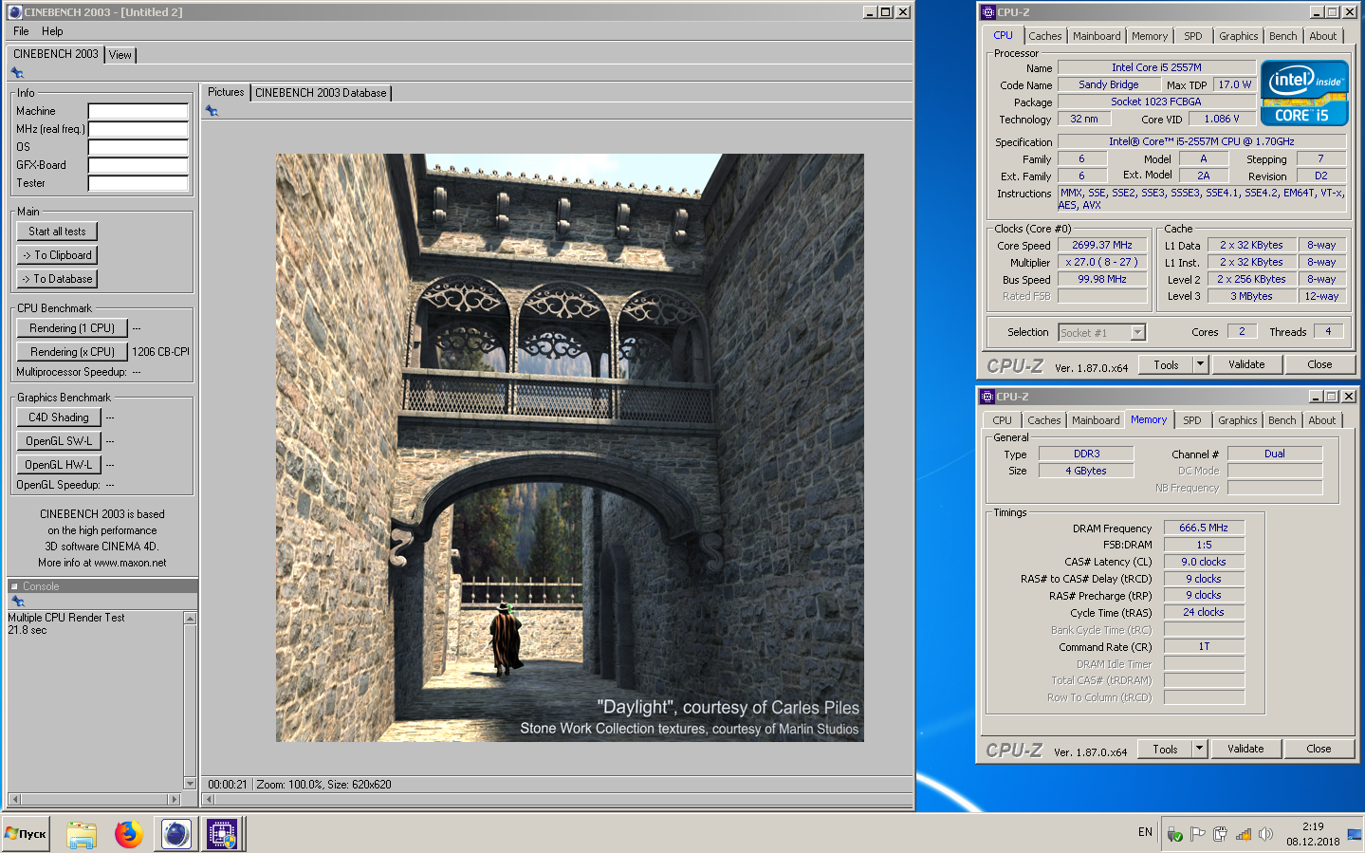
Task: Start OpenGL HW-L benchmark
Action: click(x=59, y=465)
